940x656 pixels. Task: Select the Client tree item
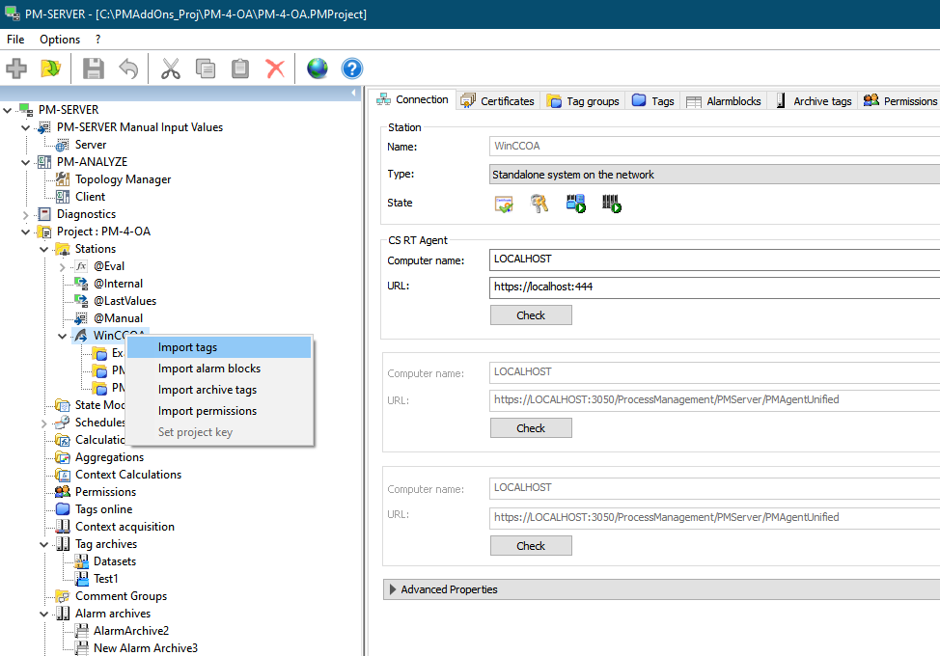click(x=90, y=197)
